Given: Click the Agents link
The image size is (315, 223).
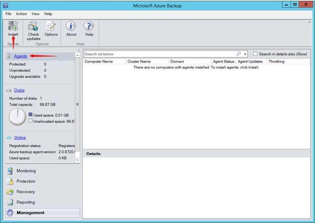Looking at the screenshot, I should (20, 56).
